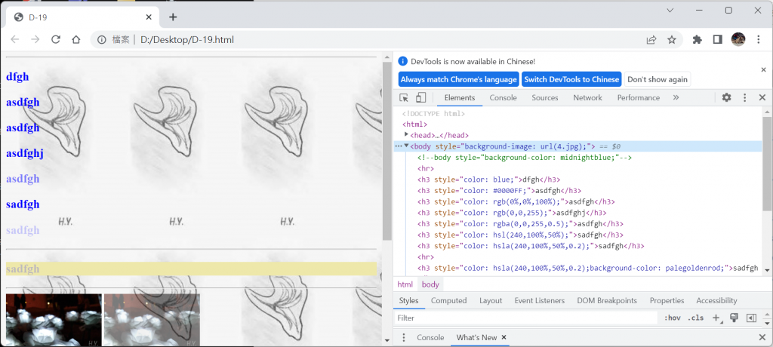Select the html node in DOM tree
The image size is (773, 347).
click(x=414, y=124)
